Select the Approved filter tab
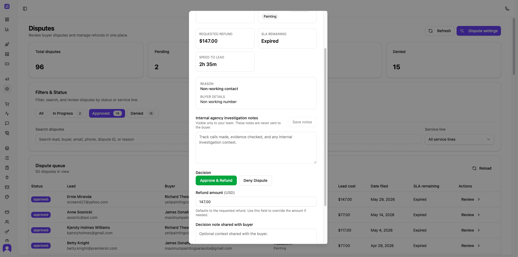518x257 pixels. point(107,113)
